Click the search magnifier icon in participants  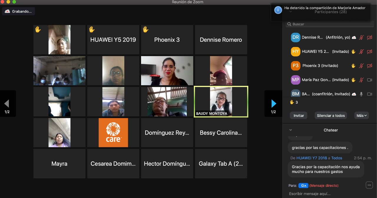click(x=290, y=24)
